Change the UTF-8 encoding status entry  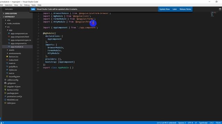190,123
